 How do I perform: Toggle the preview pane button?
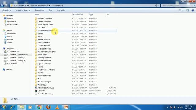(187, 10)
